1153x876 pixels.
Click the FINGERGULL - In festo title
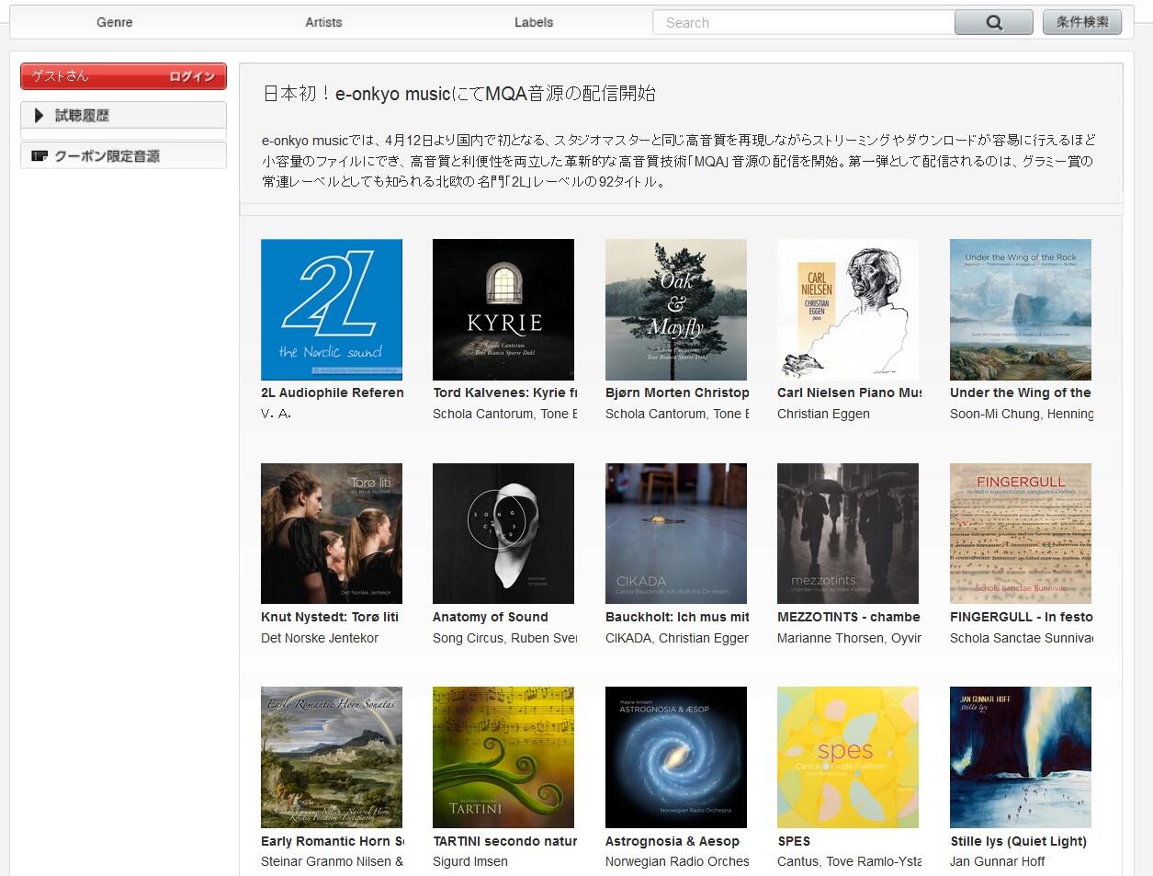pos(1022,617)
